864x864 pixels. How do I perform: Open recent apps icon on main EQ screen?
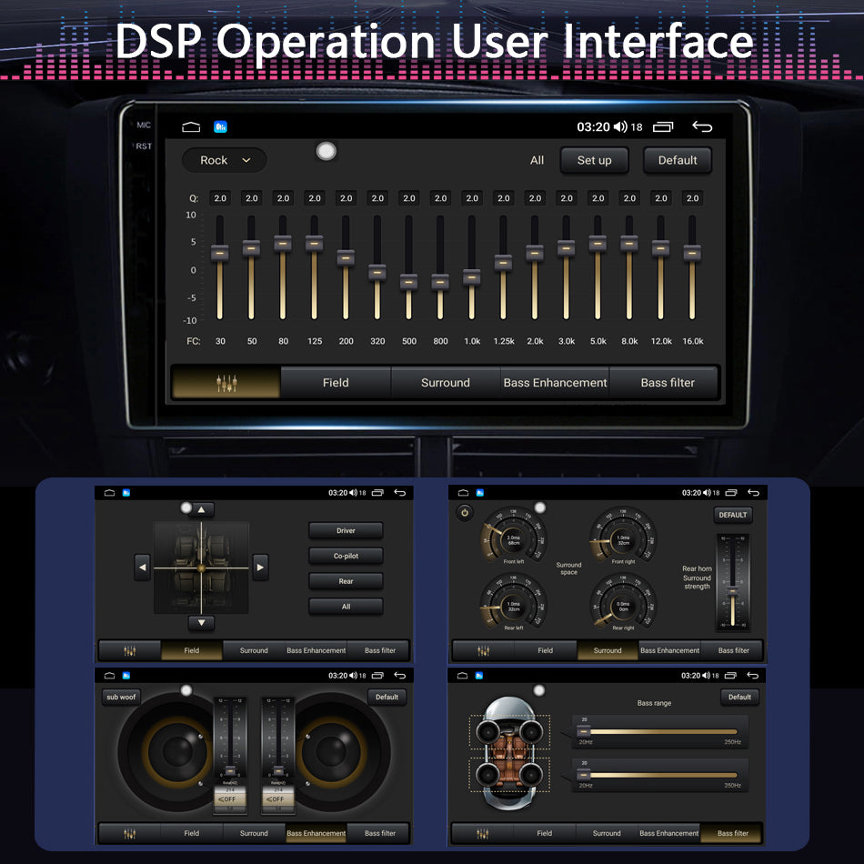coord(663,126)
